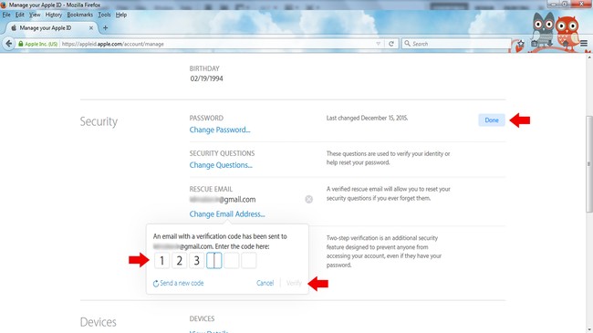The width and height of the screenshot is (593, 333).
Task: Open the Help menu
Action: click(121, 15)
